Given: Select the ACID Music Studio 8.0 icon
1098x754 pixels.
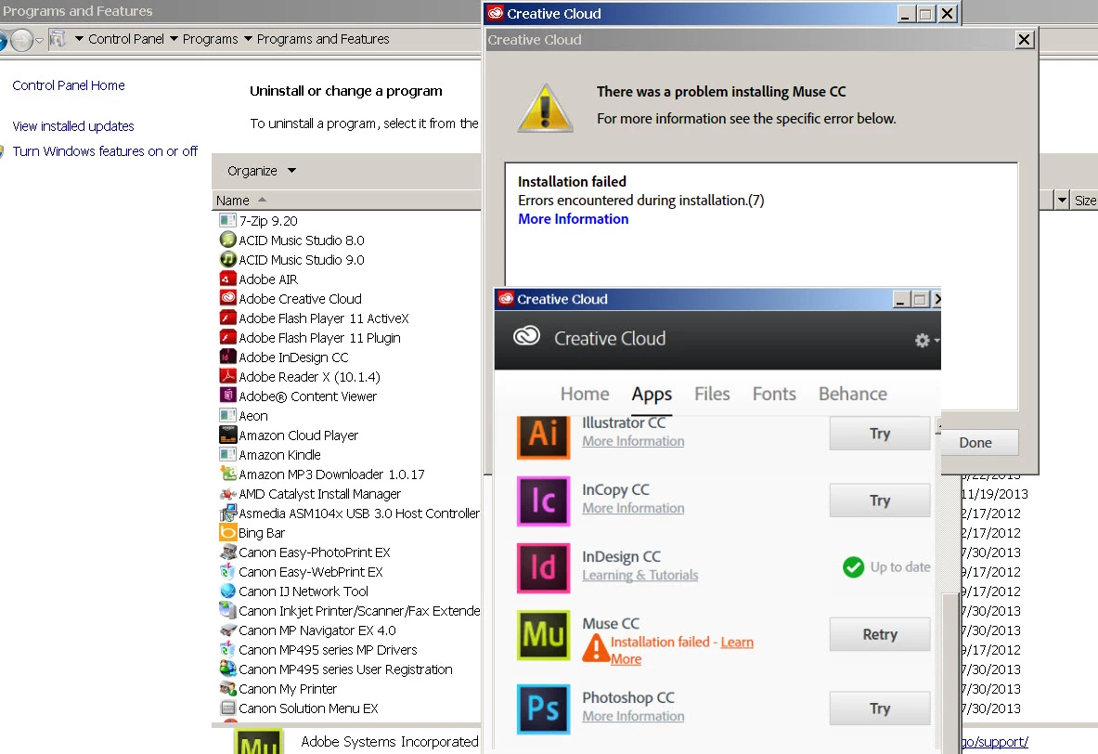Looking at the screenshot, I should 227,240.
